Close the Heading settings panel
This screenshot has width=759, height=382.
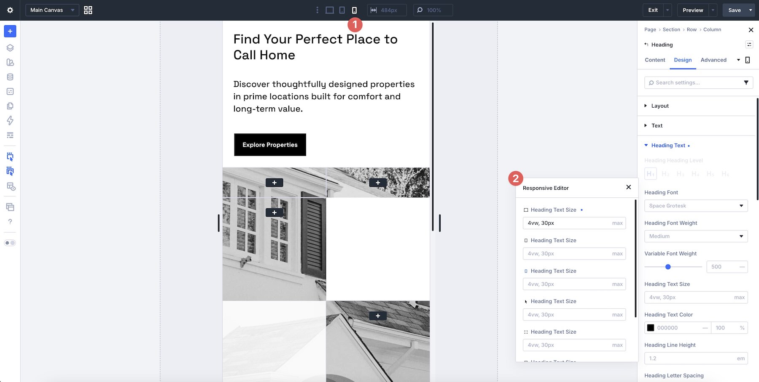point(751,30)
